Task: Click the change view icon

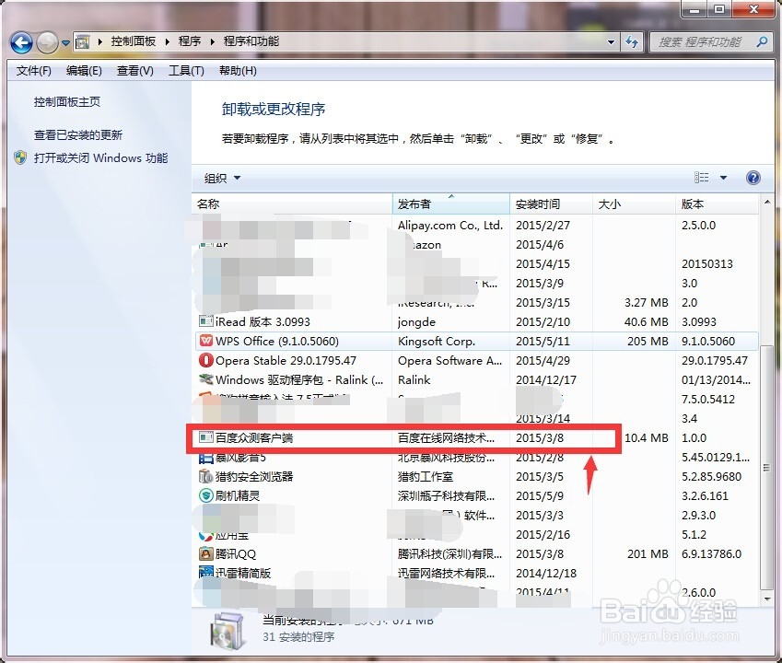Action: pos(701,178)
